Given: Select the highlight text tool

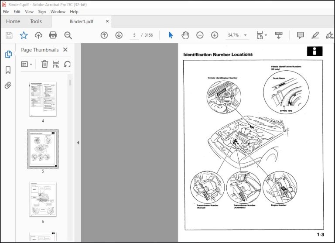Looking at the screenshot, I should 315,35.
